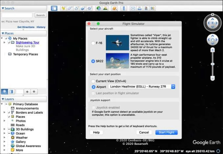223x154 pixels.
Task: Click the ruler measurement tool icon
Action: [124, 8]
